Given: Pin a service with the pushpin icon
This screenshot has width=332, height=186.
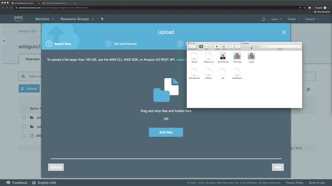Looking at the screenshot, I should pyautogui.click(x=102, y=19).
